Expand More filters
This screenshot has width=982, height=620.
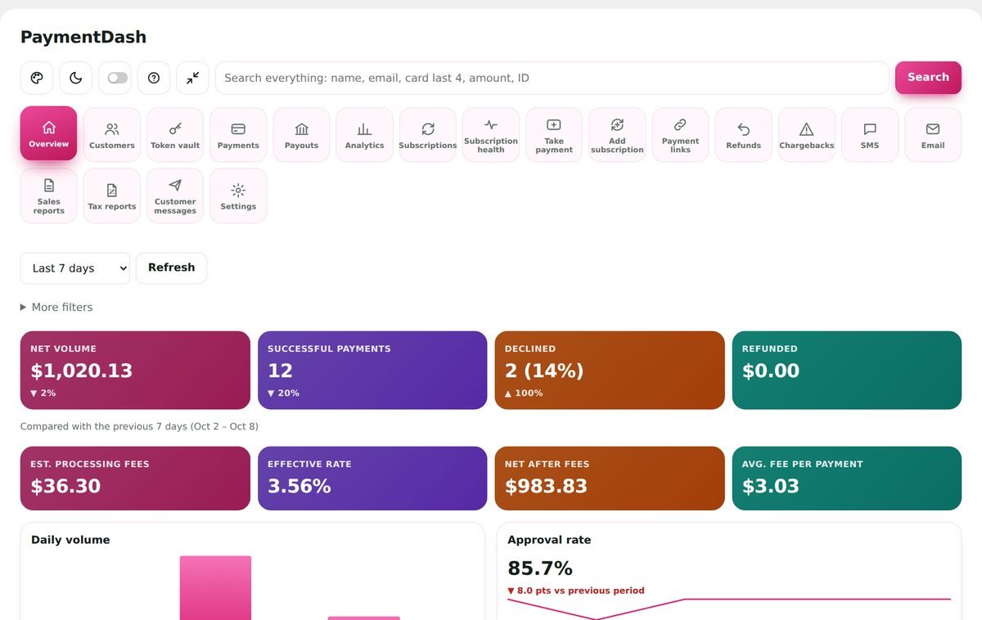click(56, 308)
